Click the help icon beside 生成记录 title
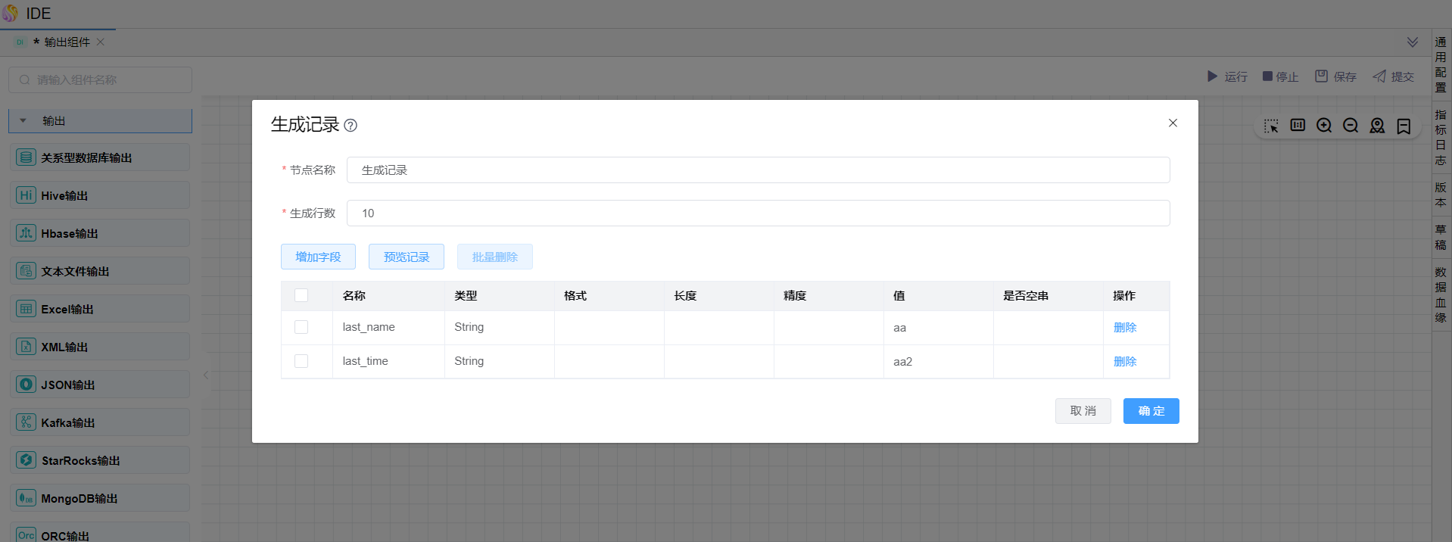Image resolution: width=1452 pixels, height=542 pixels. coord(351,126)
